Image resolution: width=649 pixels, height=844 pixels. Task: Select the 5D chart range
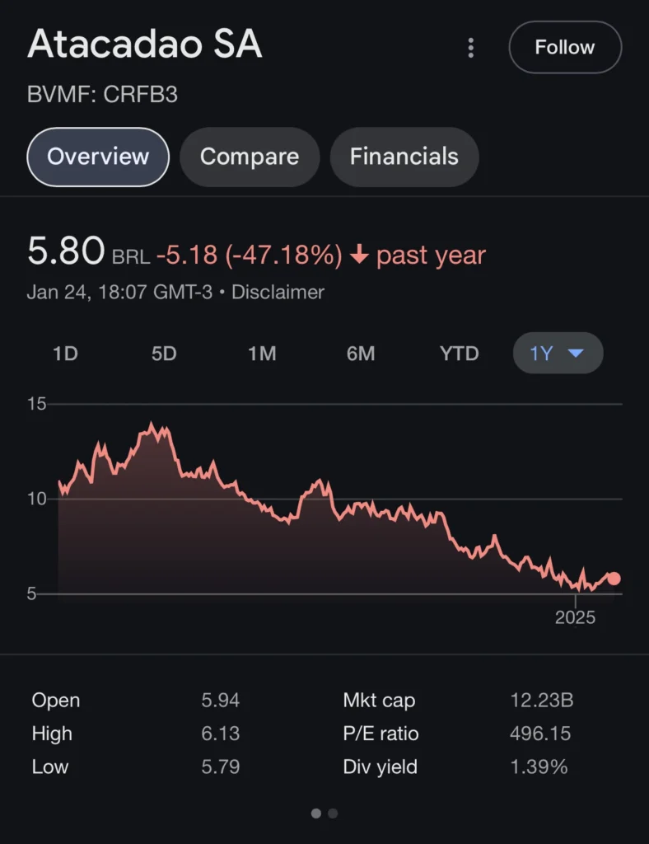click(164, 354)
